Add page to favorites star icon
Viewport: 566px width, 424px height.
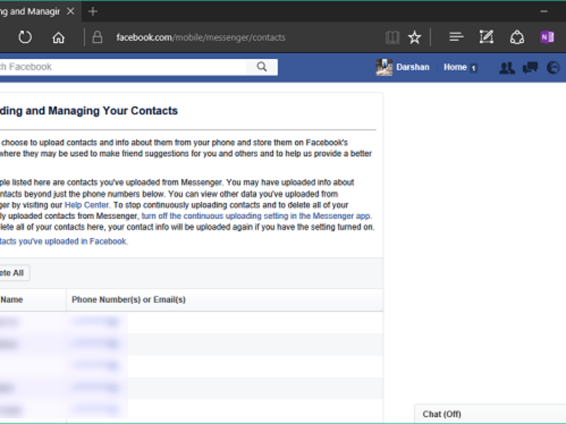coord(414,37)
